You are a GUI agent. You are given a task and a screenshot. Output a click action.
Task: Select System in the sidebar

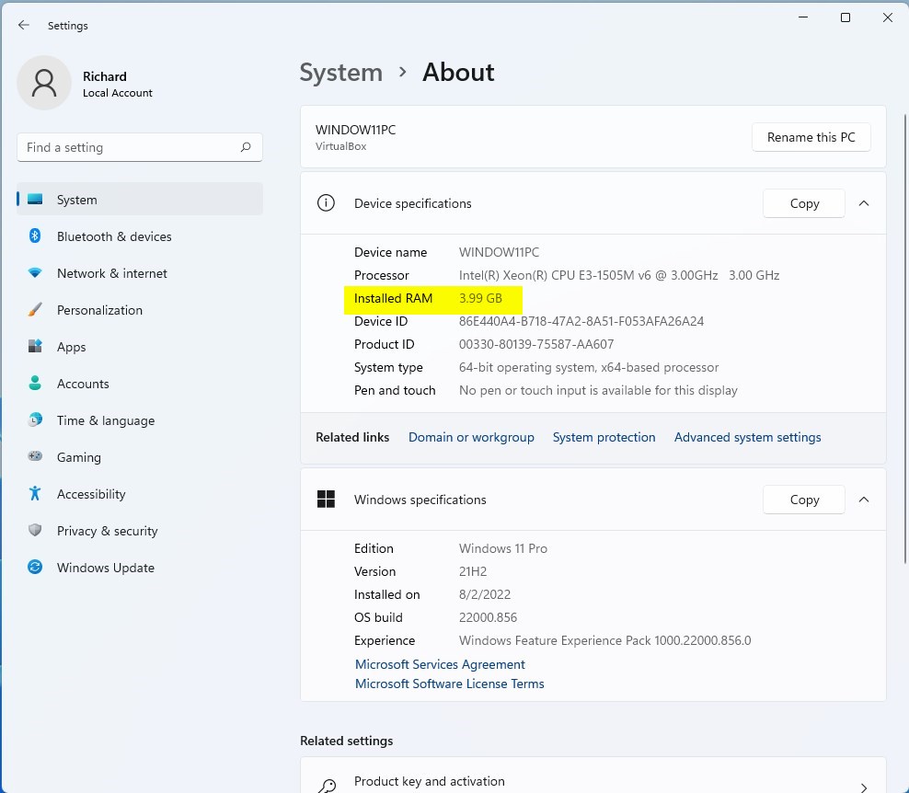pos(76,200)
